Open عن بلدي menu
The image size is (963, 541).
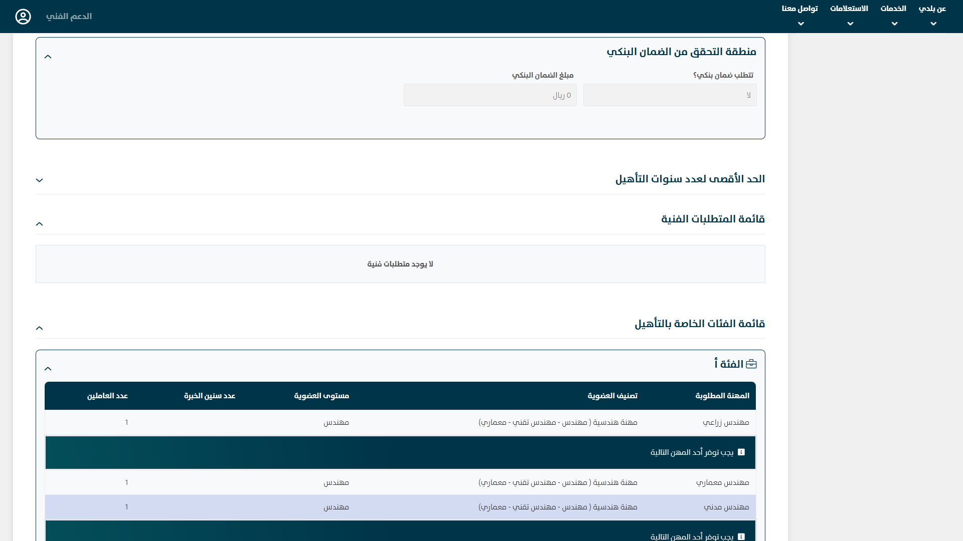(932, 9)
